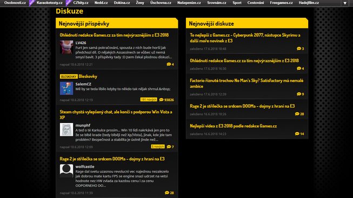Click the 5 nových badge
Screen dimensions: 353x198
pyautogui.click(x=158, y=147)
